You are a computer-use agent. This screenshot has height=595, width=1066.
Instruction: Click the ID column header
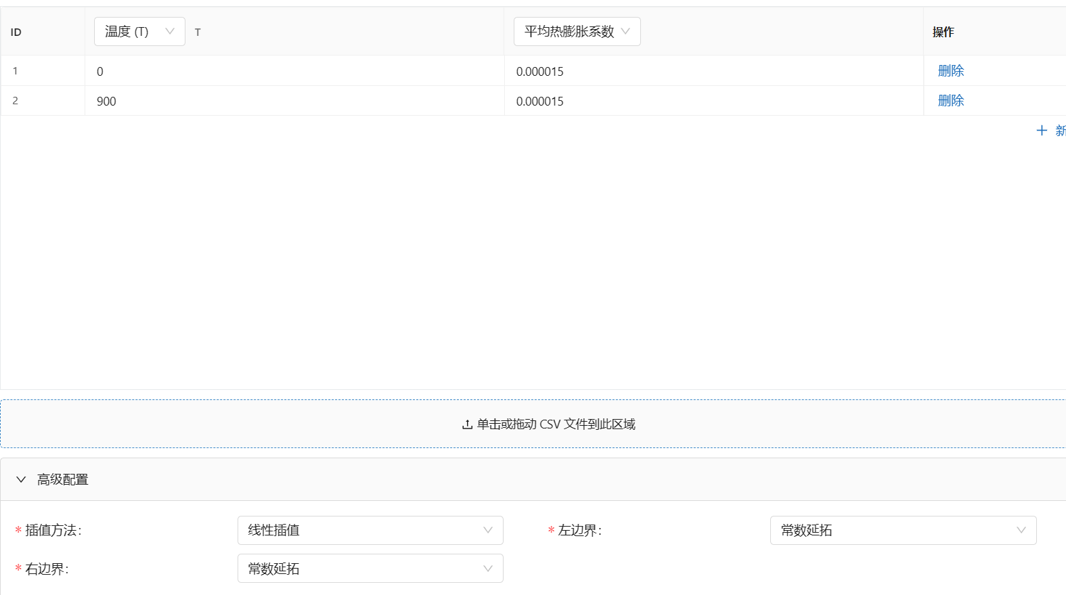pos(43,32)
